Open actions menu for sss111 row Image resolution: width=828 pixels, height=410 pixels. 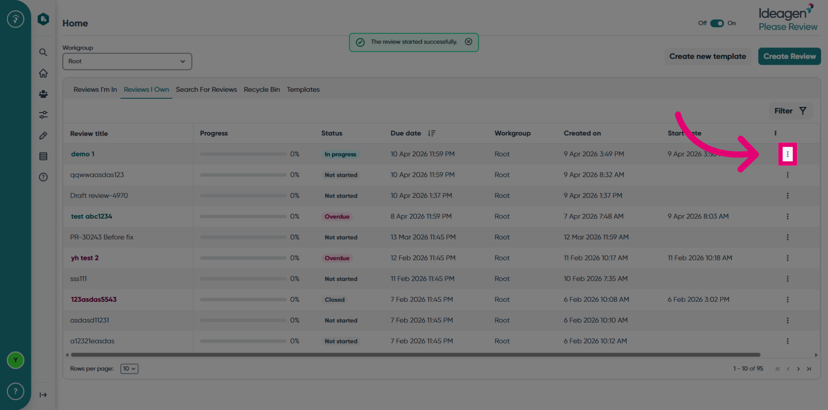787,279
